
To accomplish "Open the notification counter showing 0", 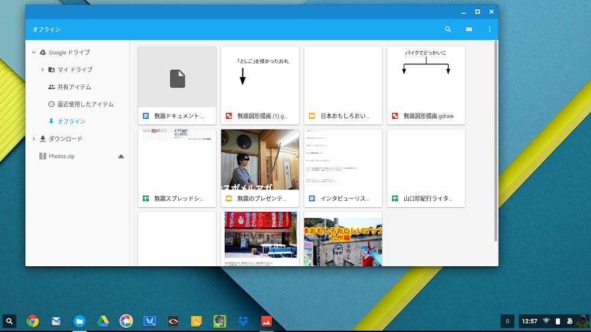I will pos(507,321).
